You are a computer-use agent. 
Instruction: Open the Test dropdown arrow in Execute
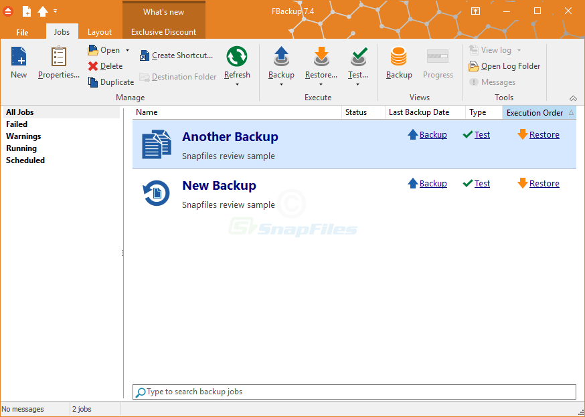[357, 85]
